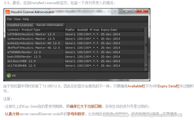Select the Render 12.5 license row
The width and height of the screenshot is (194, 120).
pos(75,57)
